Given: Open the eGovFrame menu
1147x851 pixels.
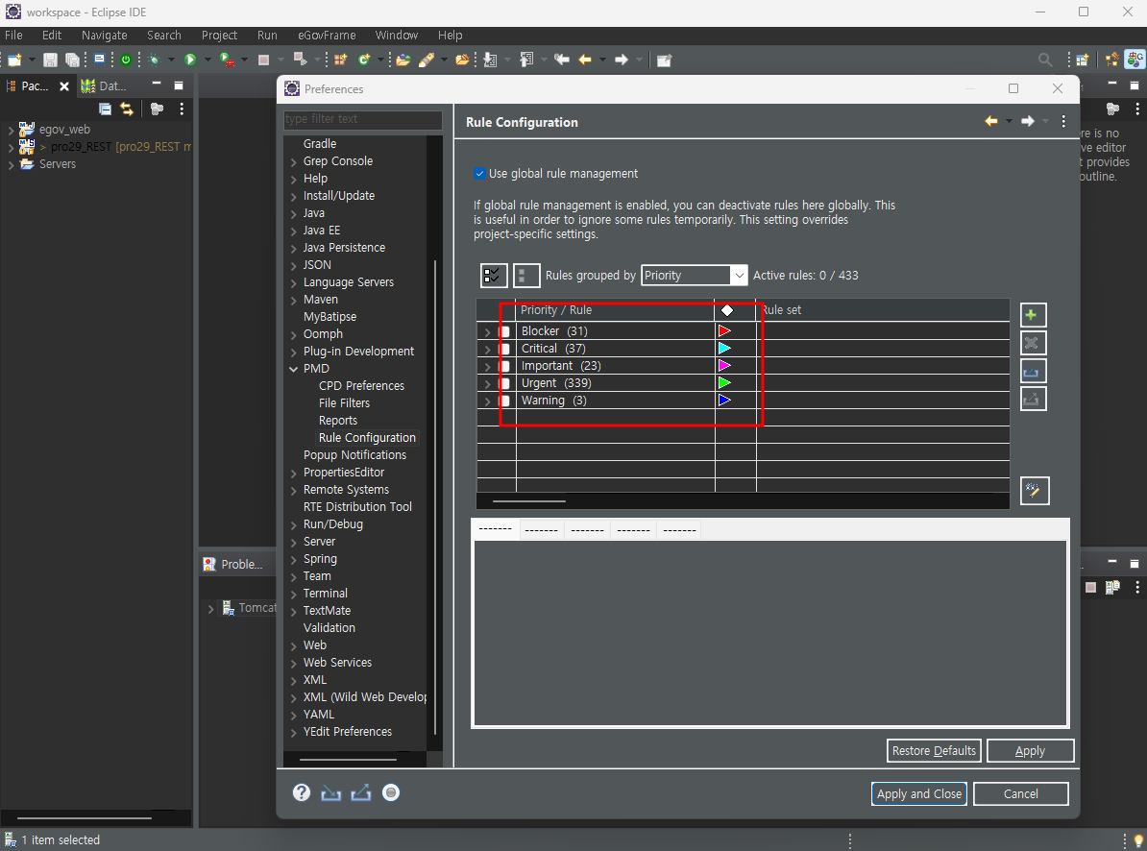Looking at the screenshot, I should coord(327,36).
